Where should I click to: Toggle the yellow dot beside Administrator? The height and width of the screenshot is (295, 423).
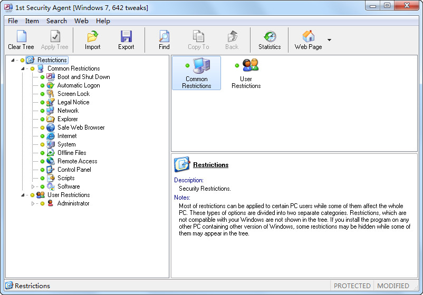(x=42, y=204)
